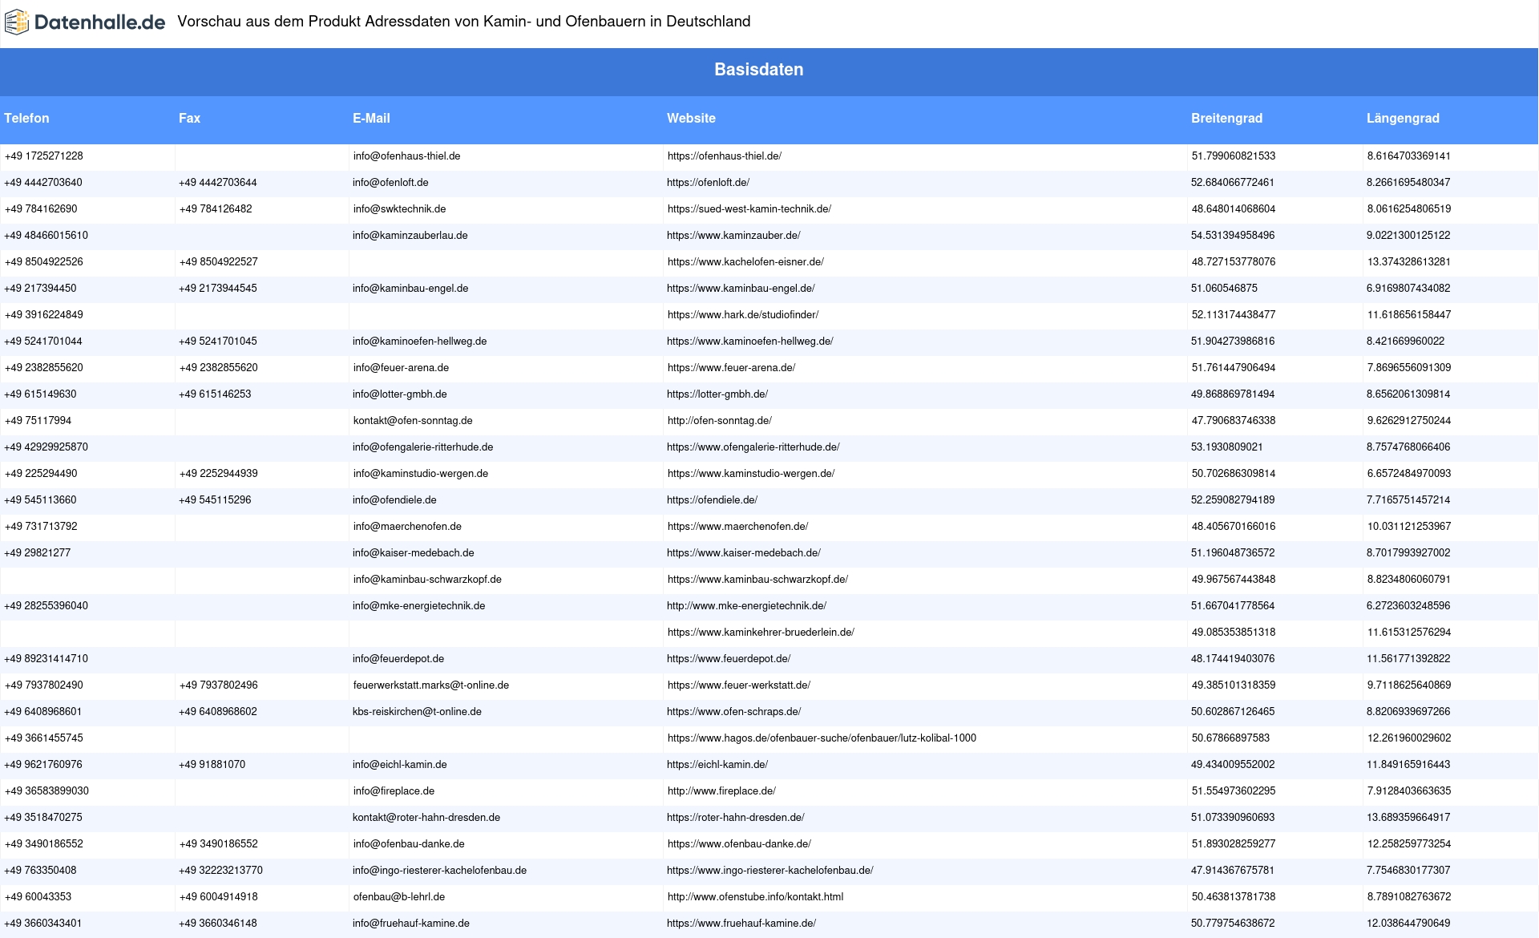1539x938 pixels.
Task: Select email info@lotter-gmbh.de
Action: [x=399, y=394]
